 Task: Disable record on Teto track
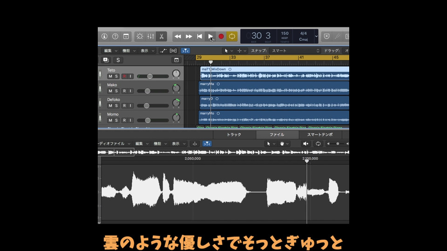(x=124, y=76)
